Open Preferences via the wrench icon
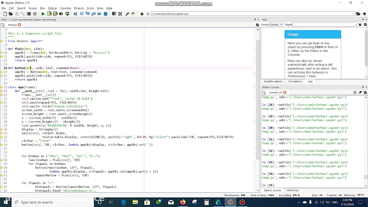The width and height of the screenshot is (368, 207). (x=128, y=14)
